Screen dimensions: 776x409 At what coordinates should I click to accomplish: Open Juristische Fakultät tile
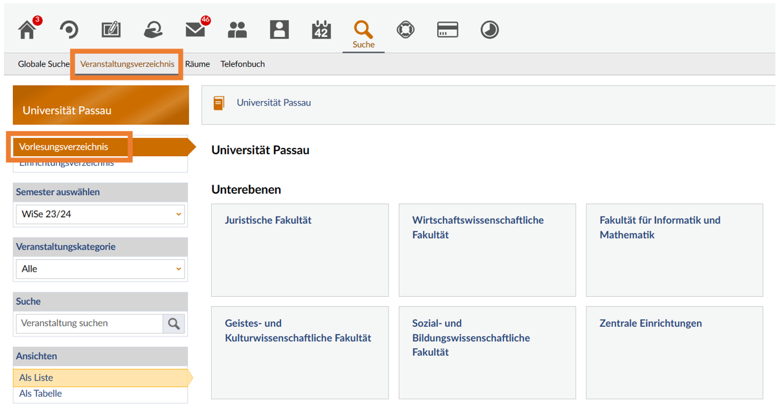(300, 250)
